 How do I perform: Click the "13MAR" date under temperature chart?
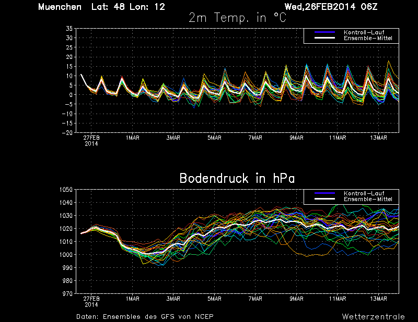[378, 138]
